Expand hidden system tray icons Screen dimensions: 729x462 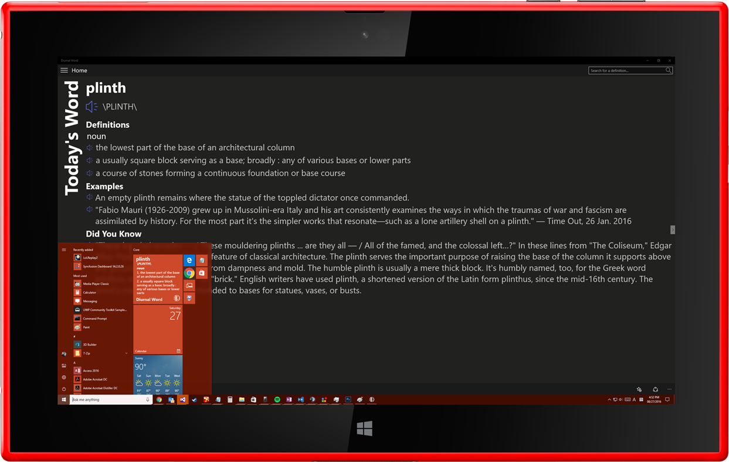[609, 399]
